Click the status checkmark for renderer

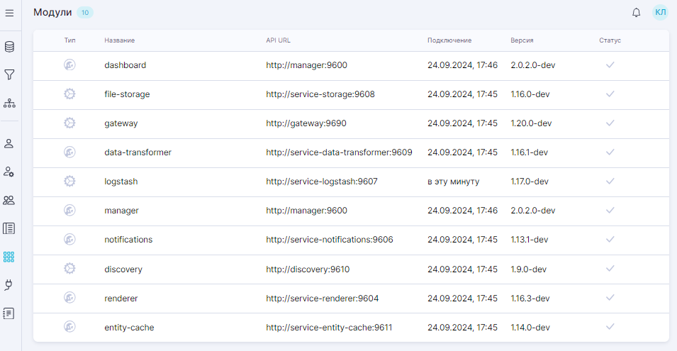click(x=610, y=298)
